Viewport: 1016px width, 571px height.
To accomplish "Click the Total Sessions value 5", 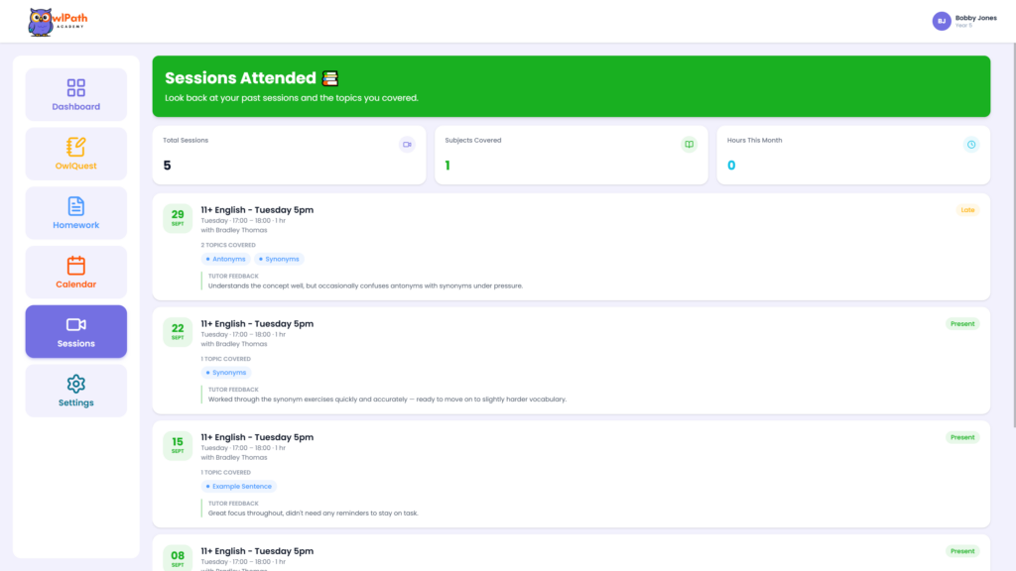I will pos(167,166).
